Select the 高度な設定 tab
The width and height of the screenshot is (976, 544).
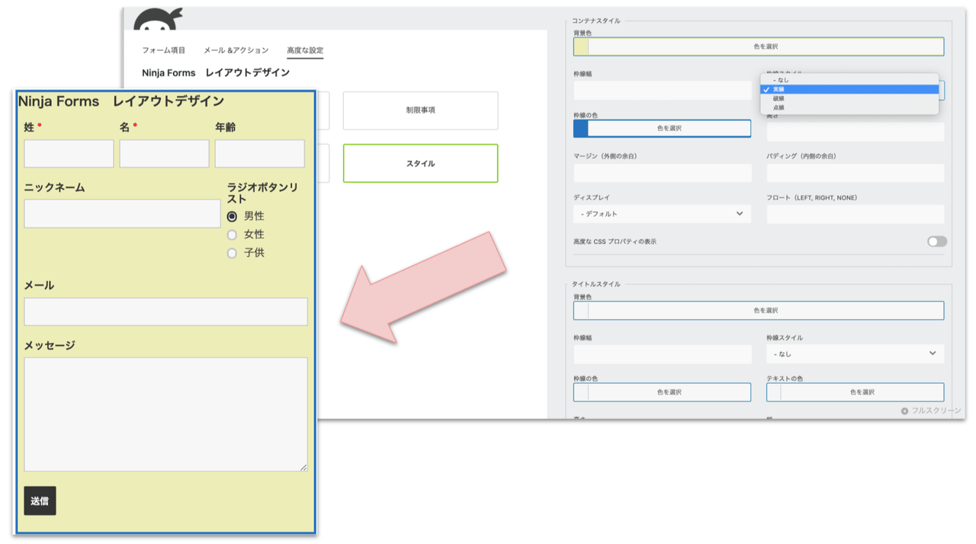pos(305,50)
